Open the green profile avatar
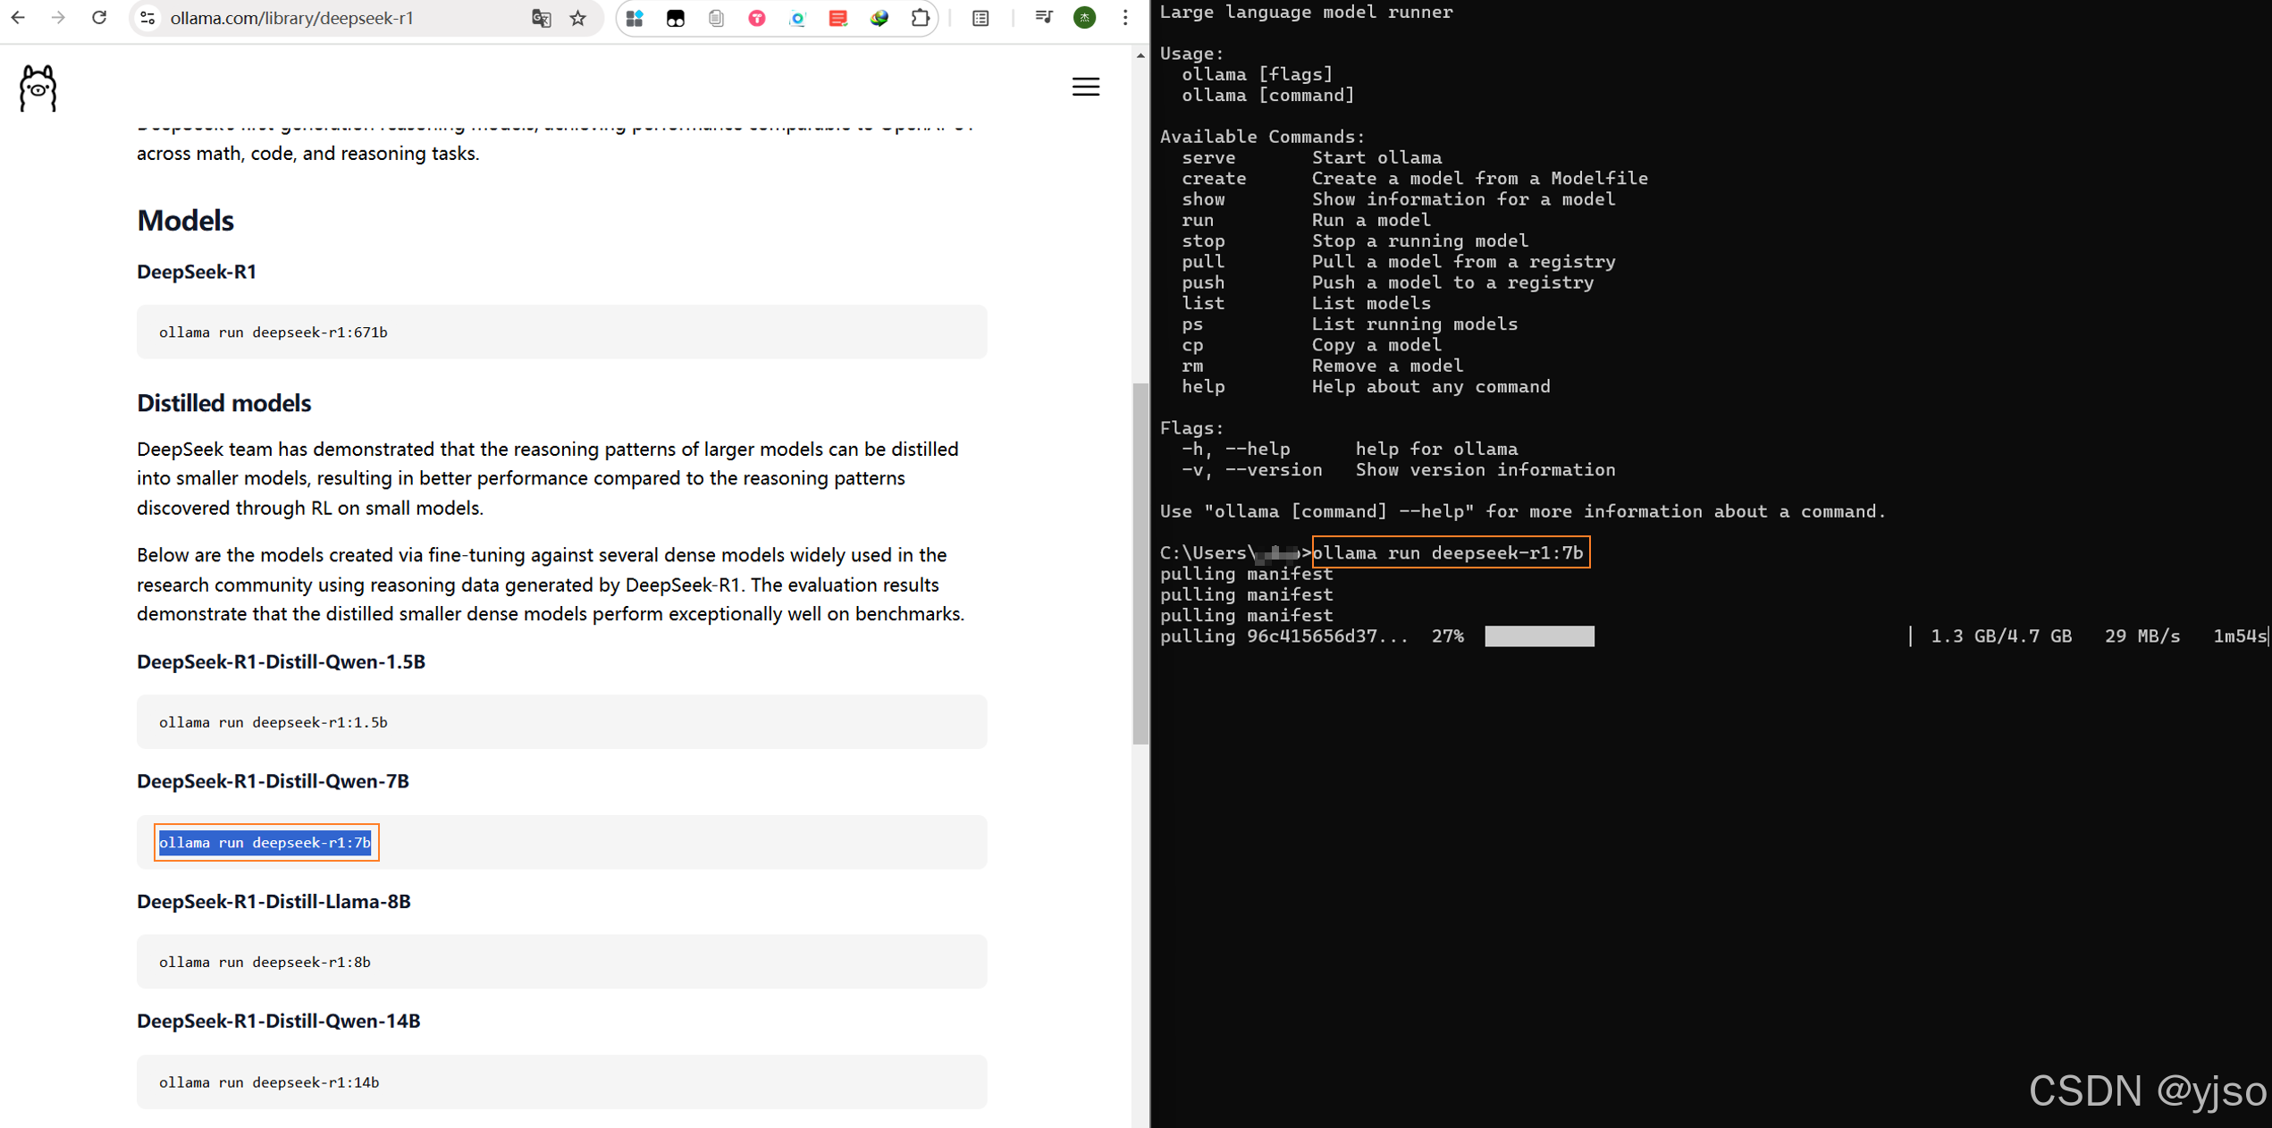 click(x=1084, y=18)
